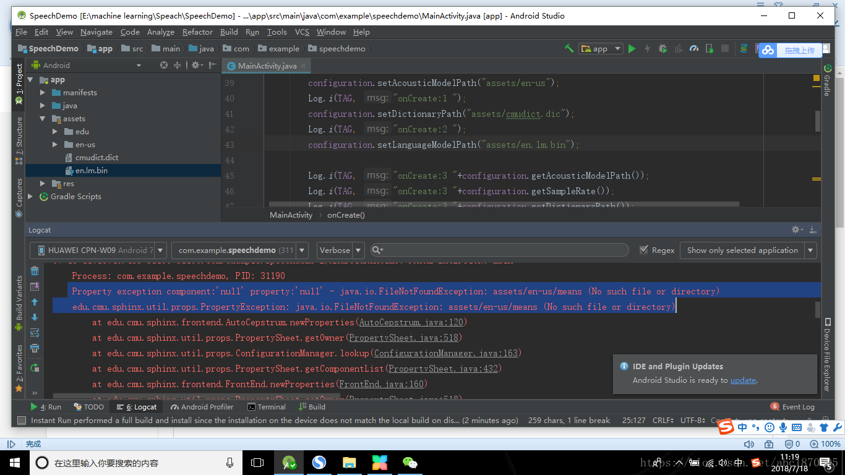Expand the manifests folder

[x=43, y=93]
